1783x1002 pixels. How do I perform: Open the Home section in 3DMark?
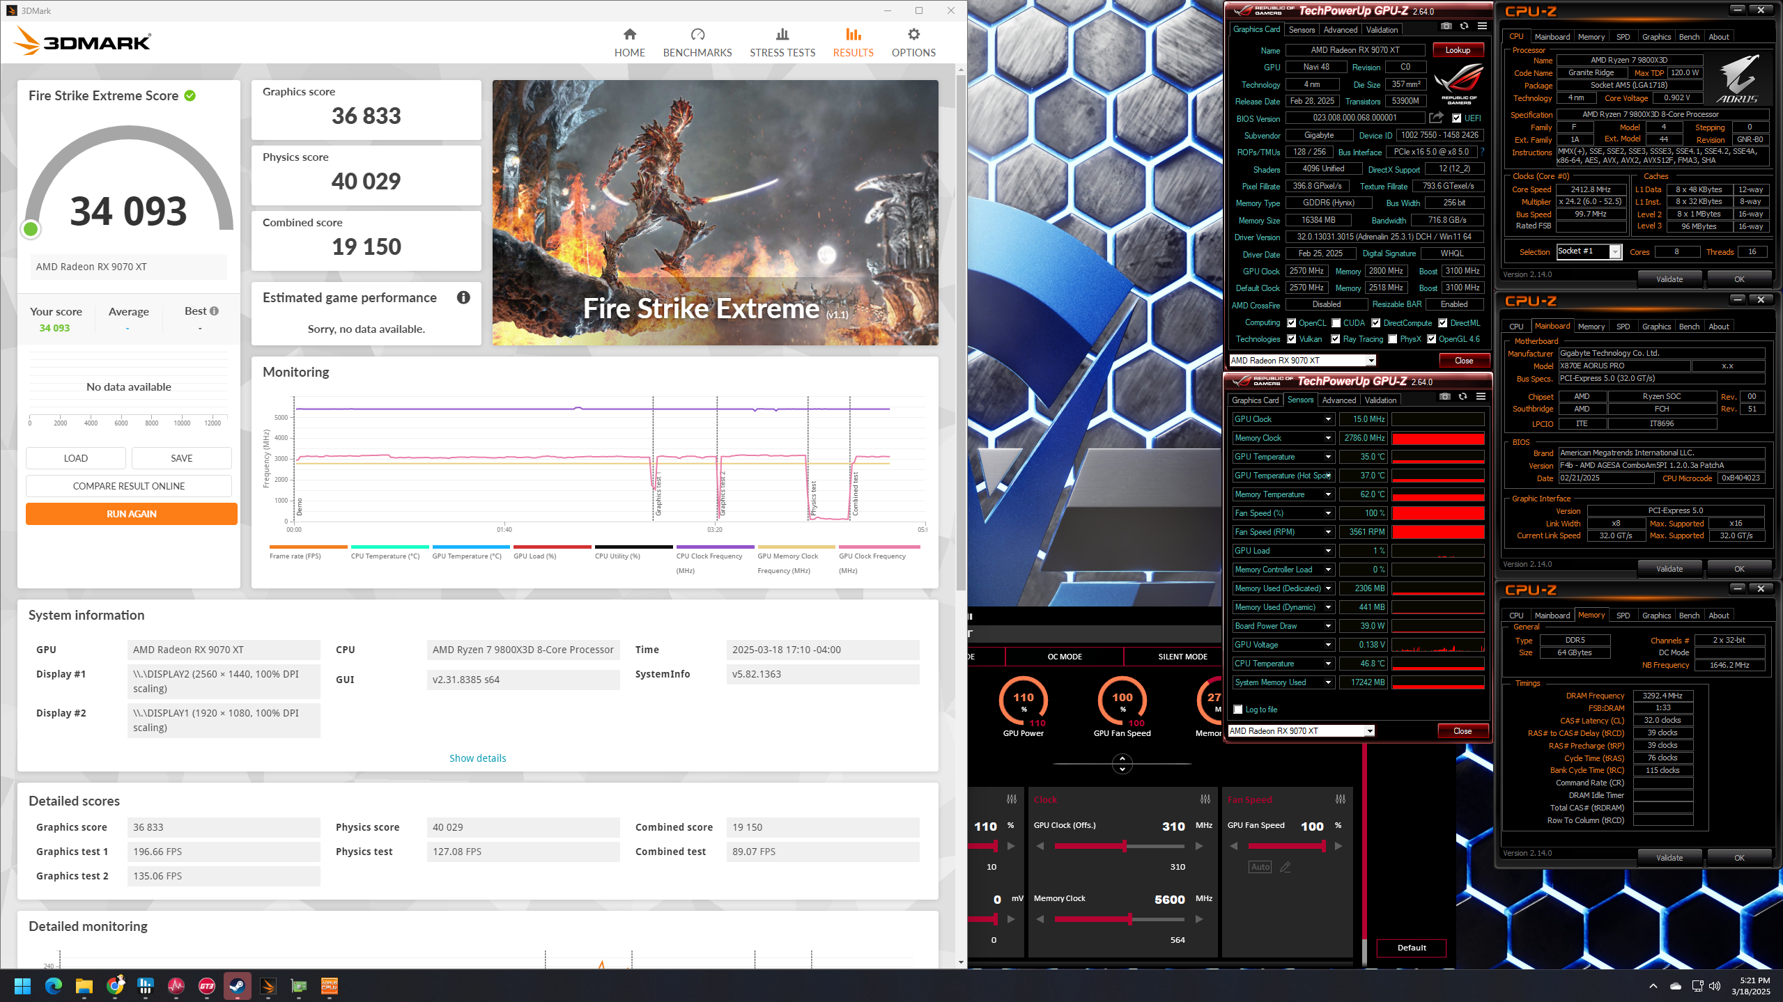[629, 42]
